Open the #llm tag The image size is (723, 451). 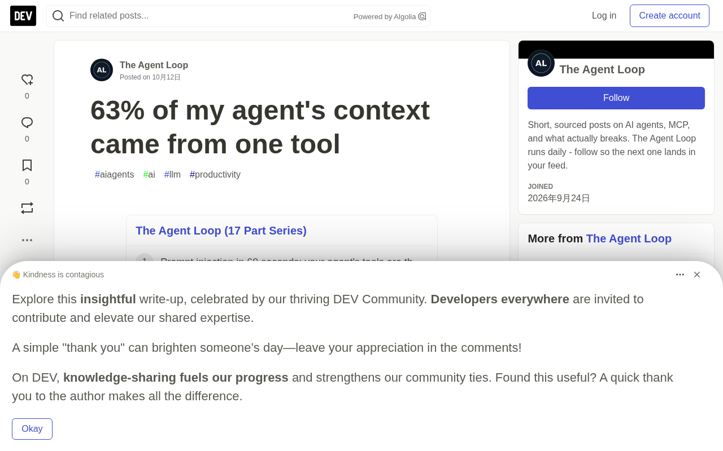point(172,175)
